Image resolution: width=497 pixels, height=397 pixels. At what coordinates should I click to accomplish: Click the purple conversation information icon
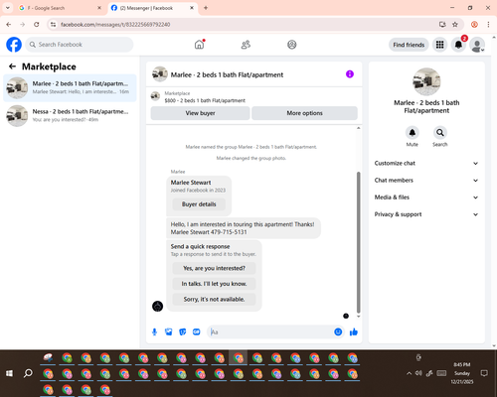(350, 74)
